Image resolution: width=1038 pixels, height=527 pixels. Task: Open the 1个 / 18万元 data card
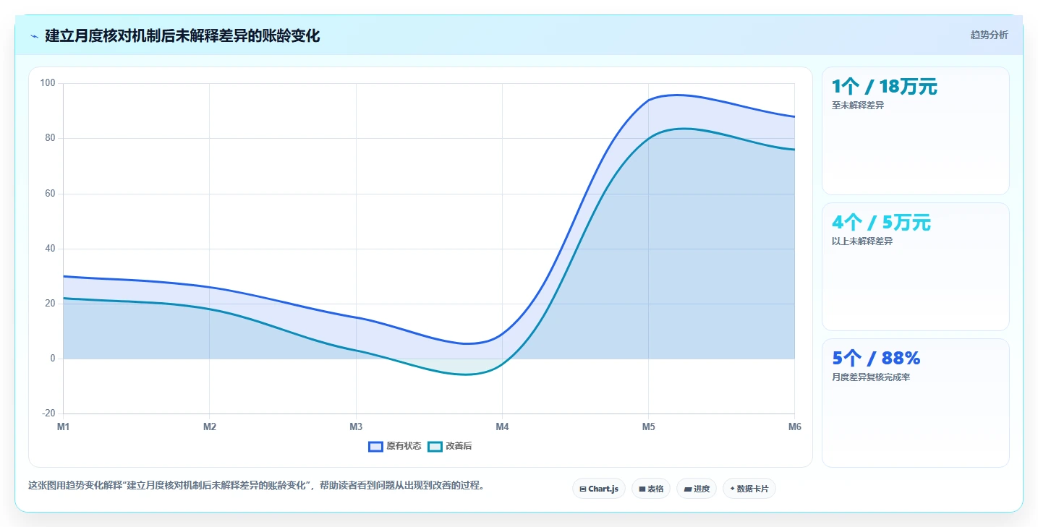916,131
